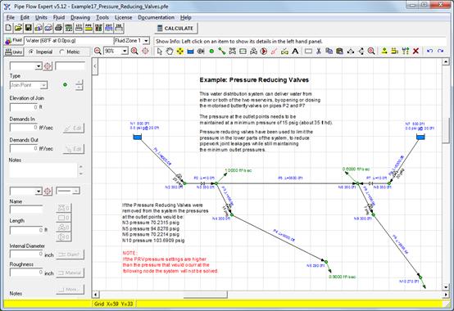Save the system using the floppy disk icon
Image resolution: width=454 pixels, height=311 pixels.
[29, 28]
